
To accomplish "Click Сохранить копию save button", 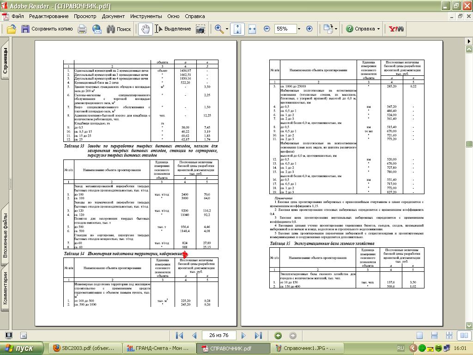I will pyautogui.click(x=47, y=29).
